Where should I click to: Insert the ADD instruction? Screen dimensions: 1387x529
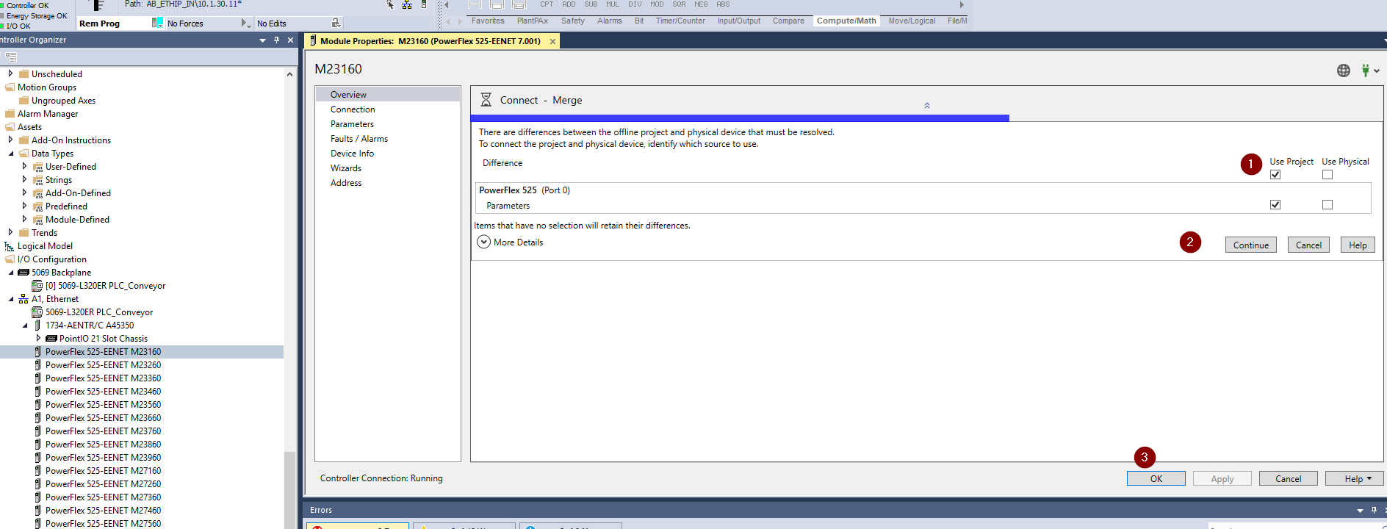point(569,4)
